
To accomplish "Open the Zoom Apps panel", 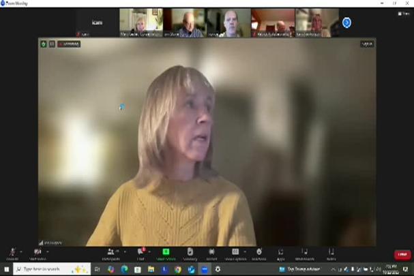I will [281, 254].
